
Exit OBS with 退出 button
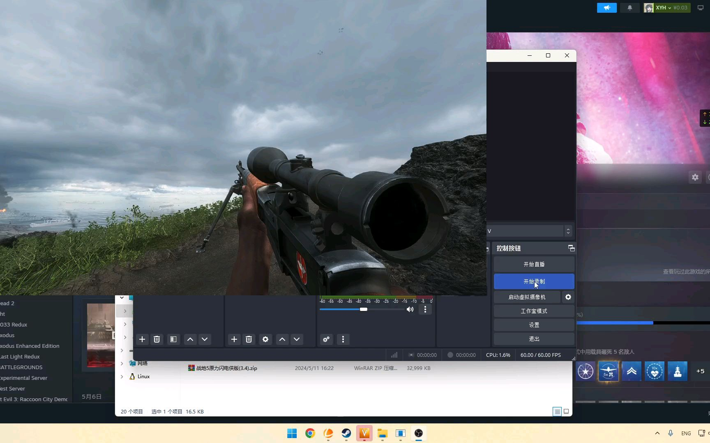[534, 339]
